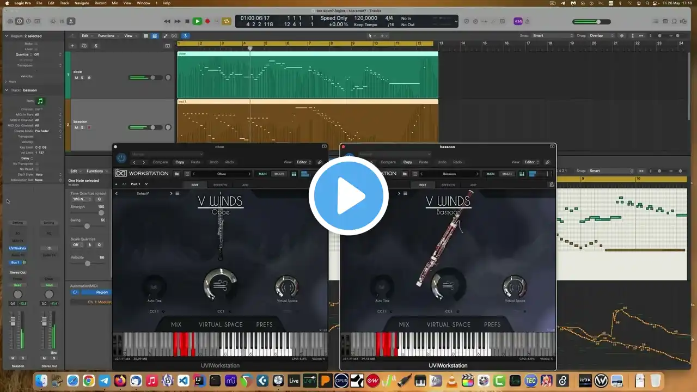This screenshot has height=392, width=697.
Task: Play the centered video play button
Action: (348, 196)
